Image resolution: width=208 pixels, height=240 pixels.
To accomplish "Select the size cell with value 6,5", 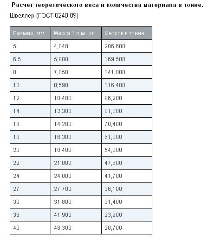I will pyautogui.click(x=30, y=59).
